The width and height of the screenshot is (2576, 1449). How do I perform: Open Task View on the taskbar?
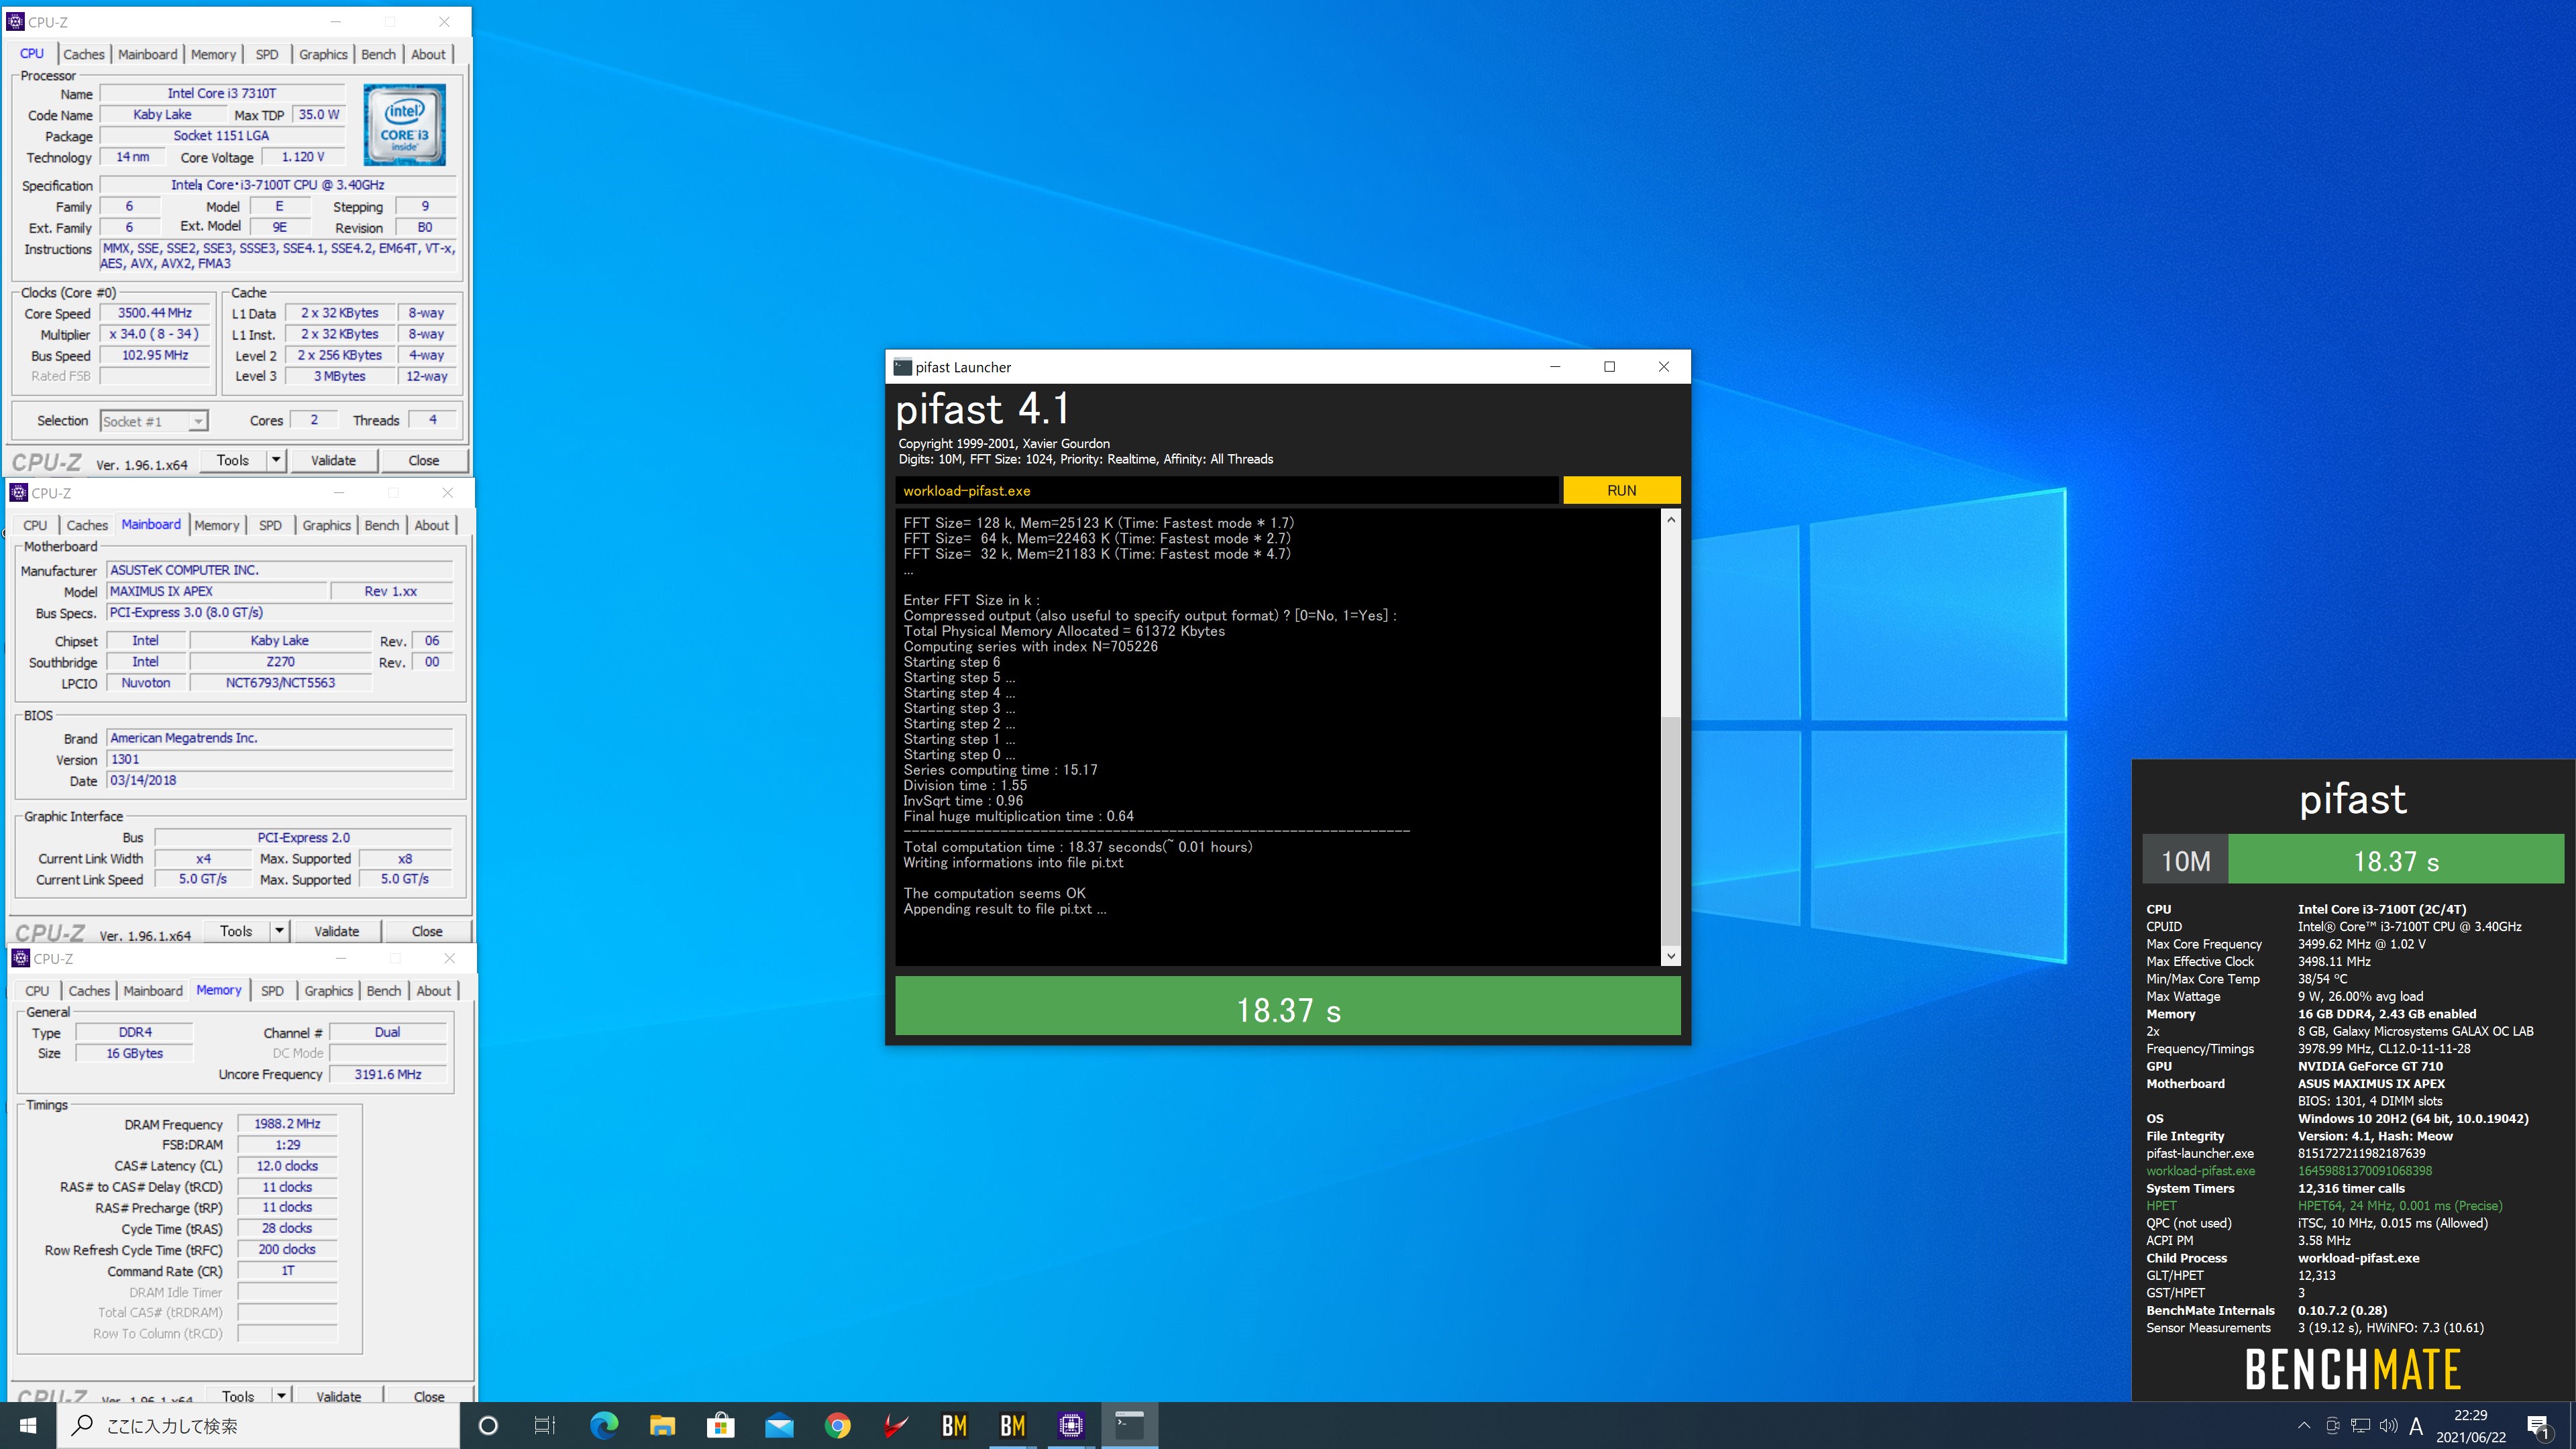(x=545, y=1425)
